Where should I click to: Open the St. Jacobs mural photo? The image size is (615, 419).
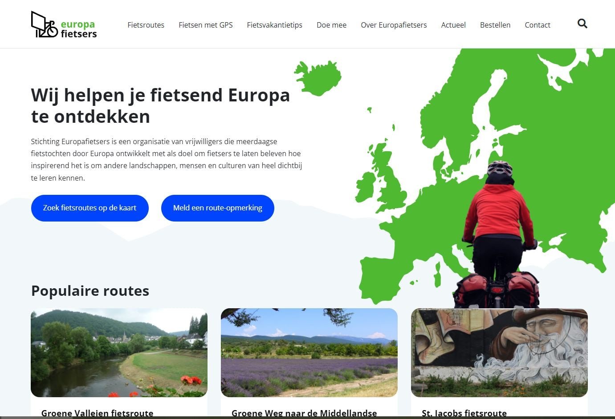[499, 353]
